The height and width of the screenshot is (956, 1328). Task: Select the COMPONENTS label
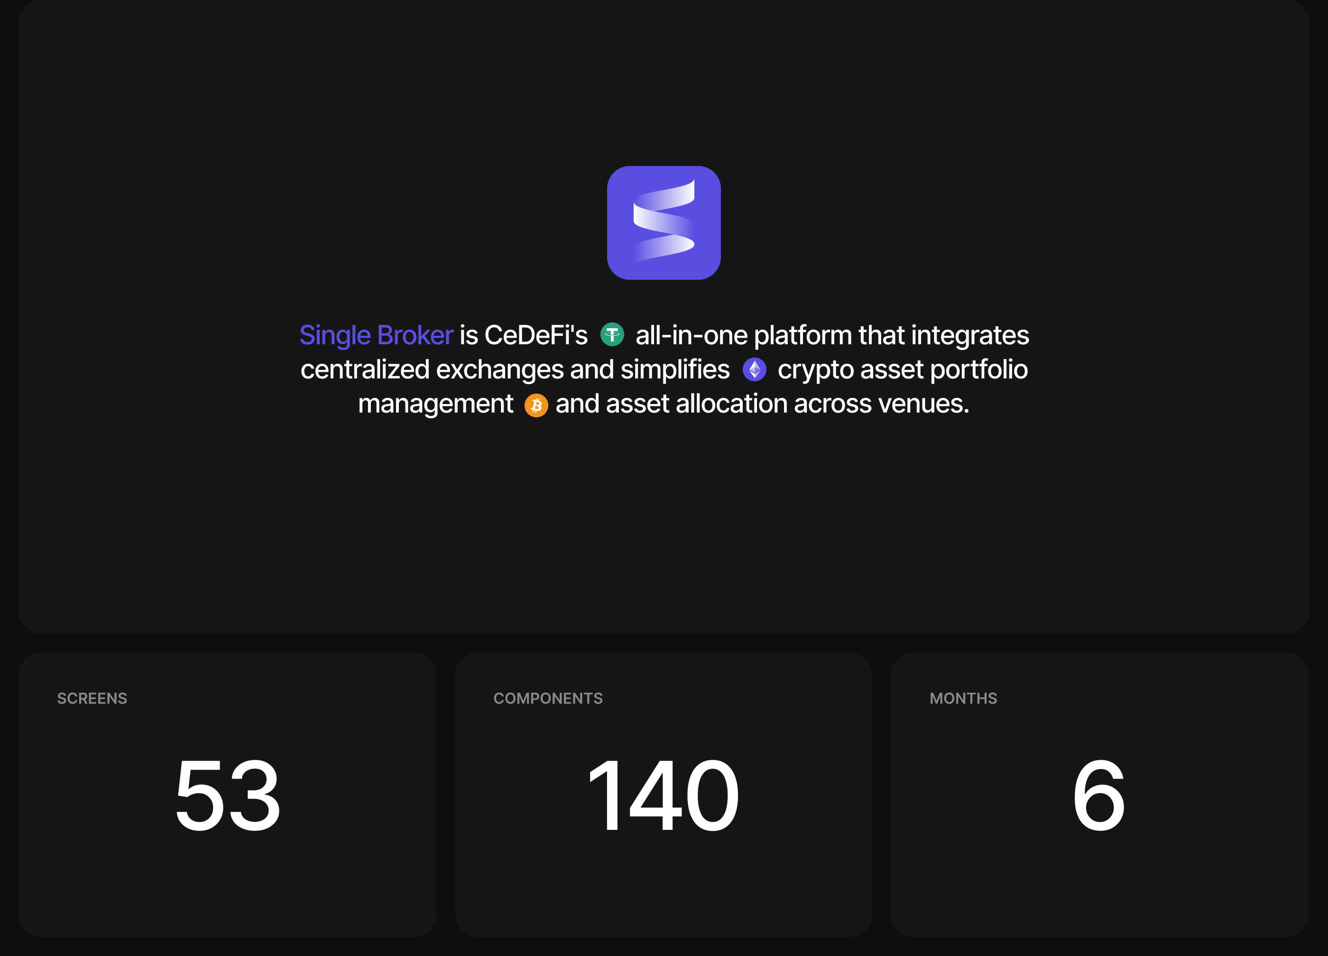click(547, 699)
